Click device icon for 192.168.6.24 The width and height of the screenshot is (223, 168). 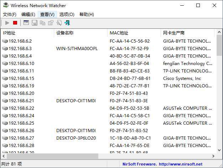pyautogui.click(x=5, y=116)
